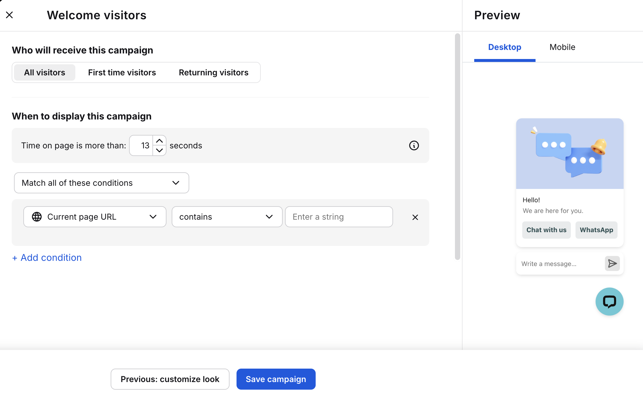643x406 pixels.
Task: Click the Enter a string field
Action: (x=339, y=217)
